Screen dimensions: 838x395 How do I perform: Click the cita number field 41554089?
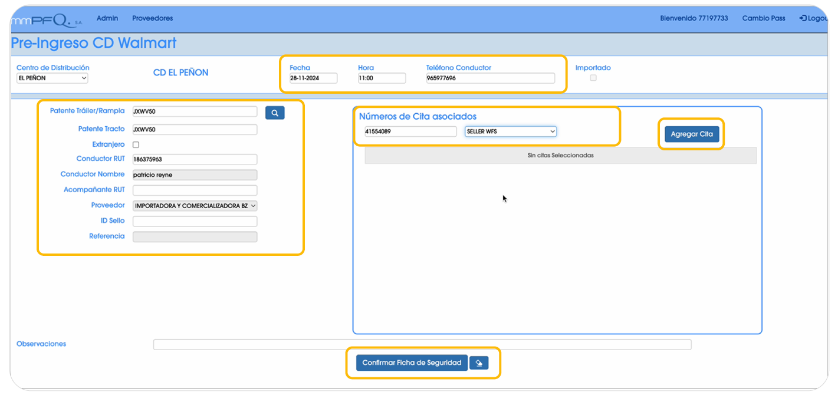(x=410, y=131)
